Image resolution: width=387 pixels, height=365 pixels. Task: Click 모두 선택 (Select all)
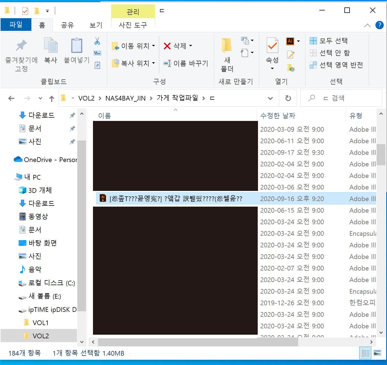[329, 41]
